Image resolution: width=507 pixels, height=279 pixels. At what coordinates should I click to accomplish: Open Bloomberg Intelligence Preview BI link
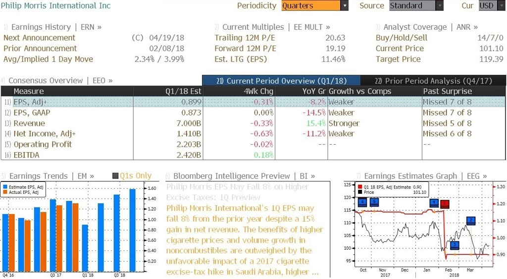244,176
